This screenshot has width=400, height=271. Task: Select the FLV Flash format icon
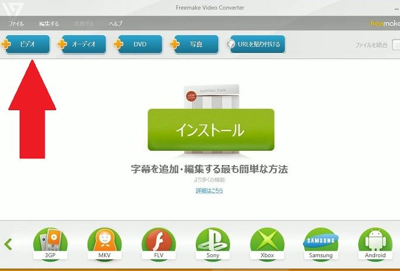(159, 244)
